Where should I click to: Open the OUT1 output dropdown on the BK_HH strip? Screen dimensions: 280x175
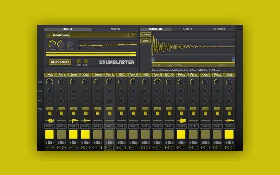pos(169,126)
